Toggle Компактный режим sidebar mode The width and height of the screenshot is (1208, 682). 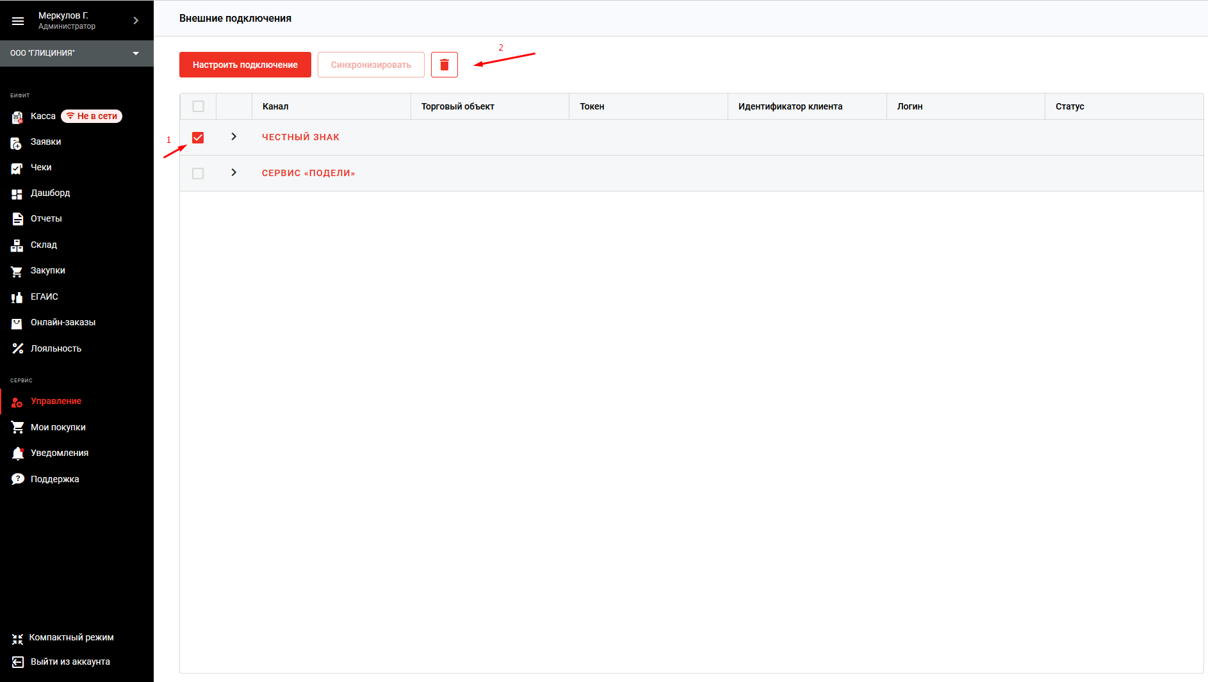70,638
